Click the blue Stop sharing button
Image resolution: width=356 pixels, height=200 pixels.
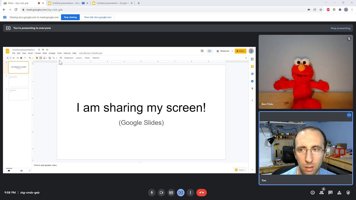point(70,17)
